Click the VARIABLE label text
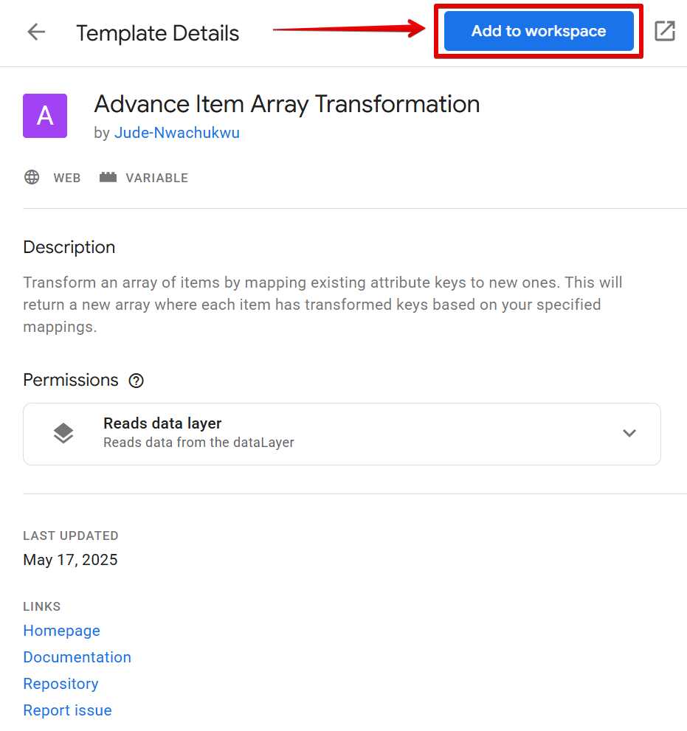Screen dimensions: 687x731 point(156,178)
